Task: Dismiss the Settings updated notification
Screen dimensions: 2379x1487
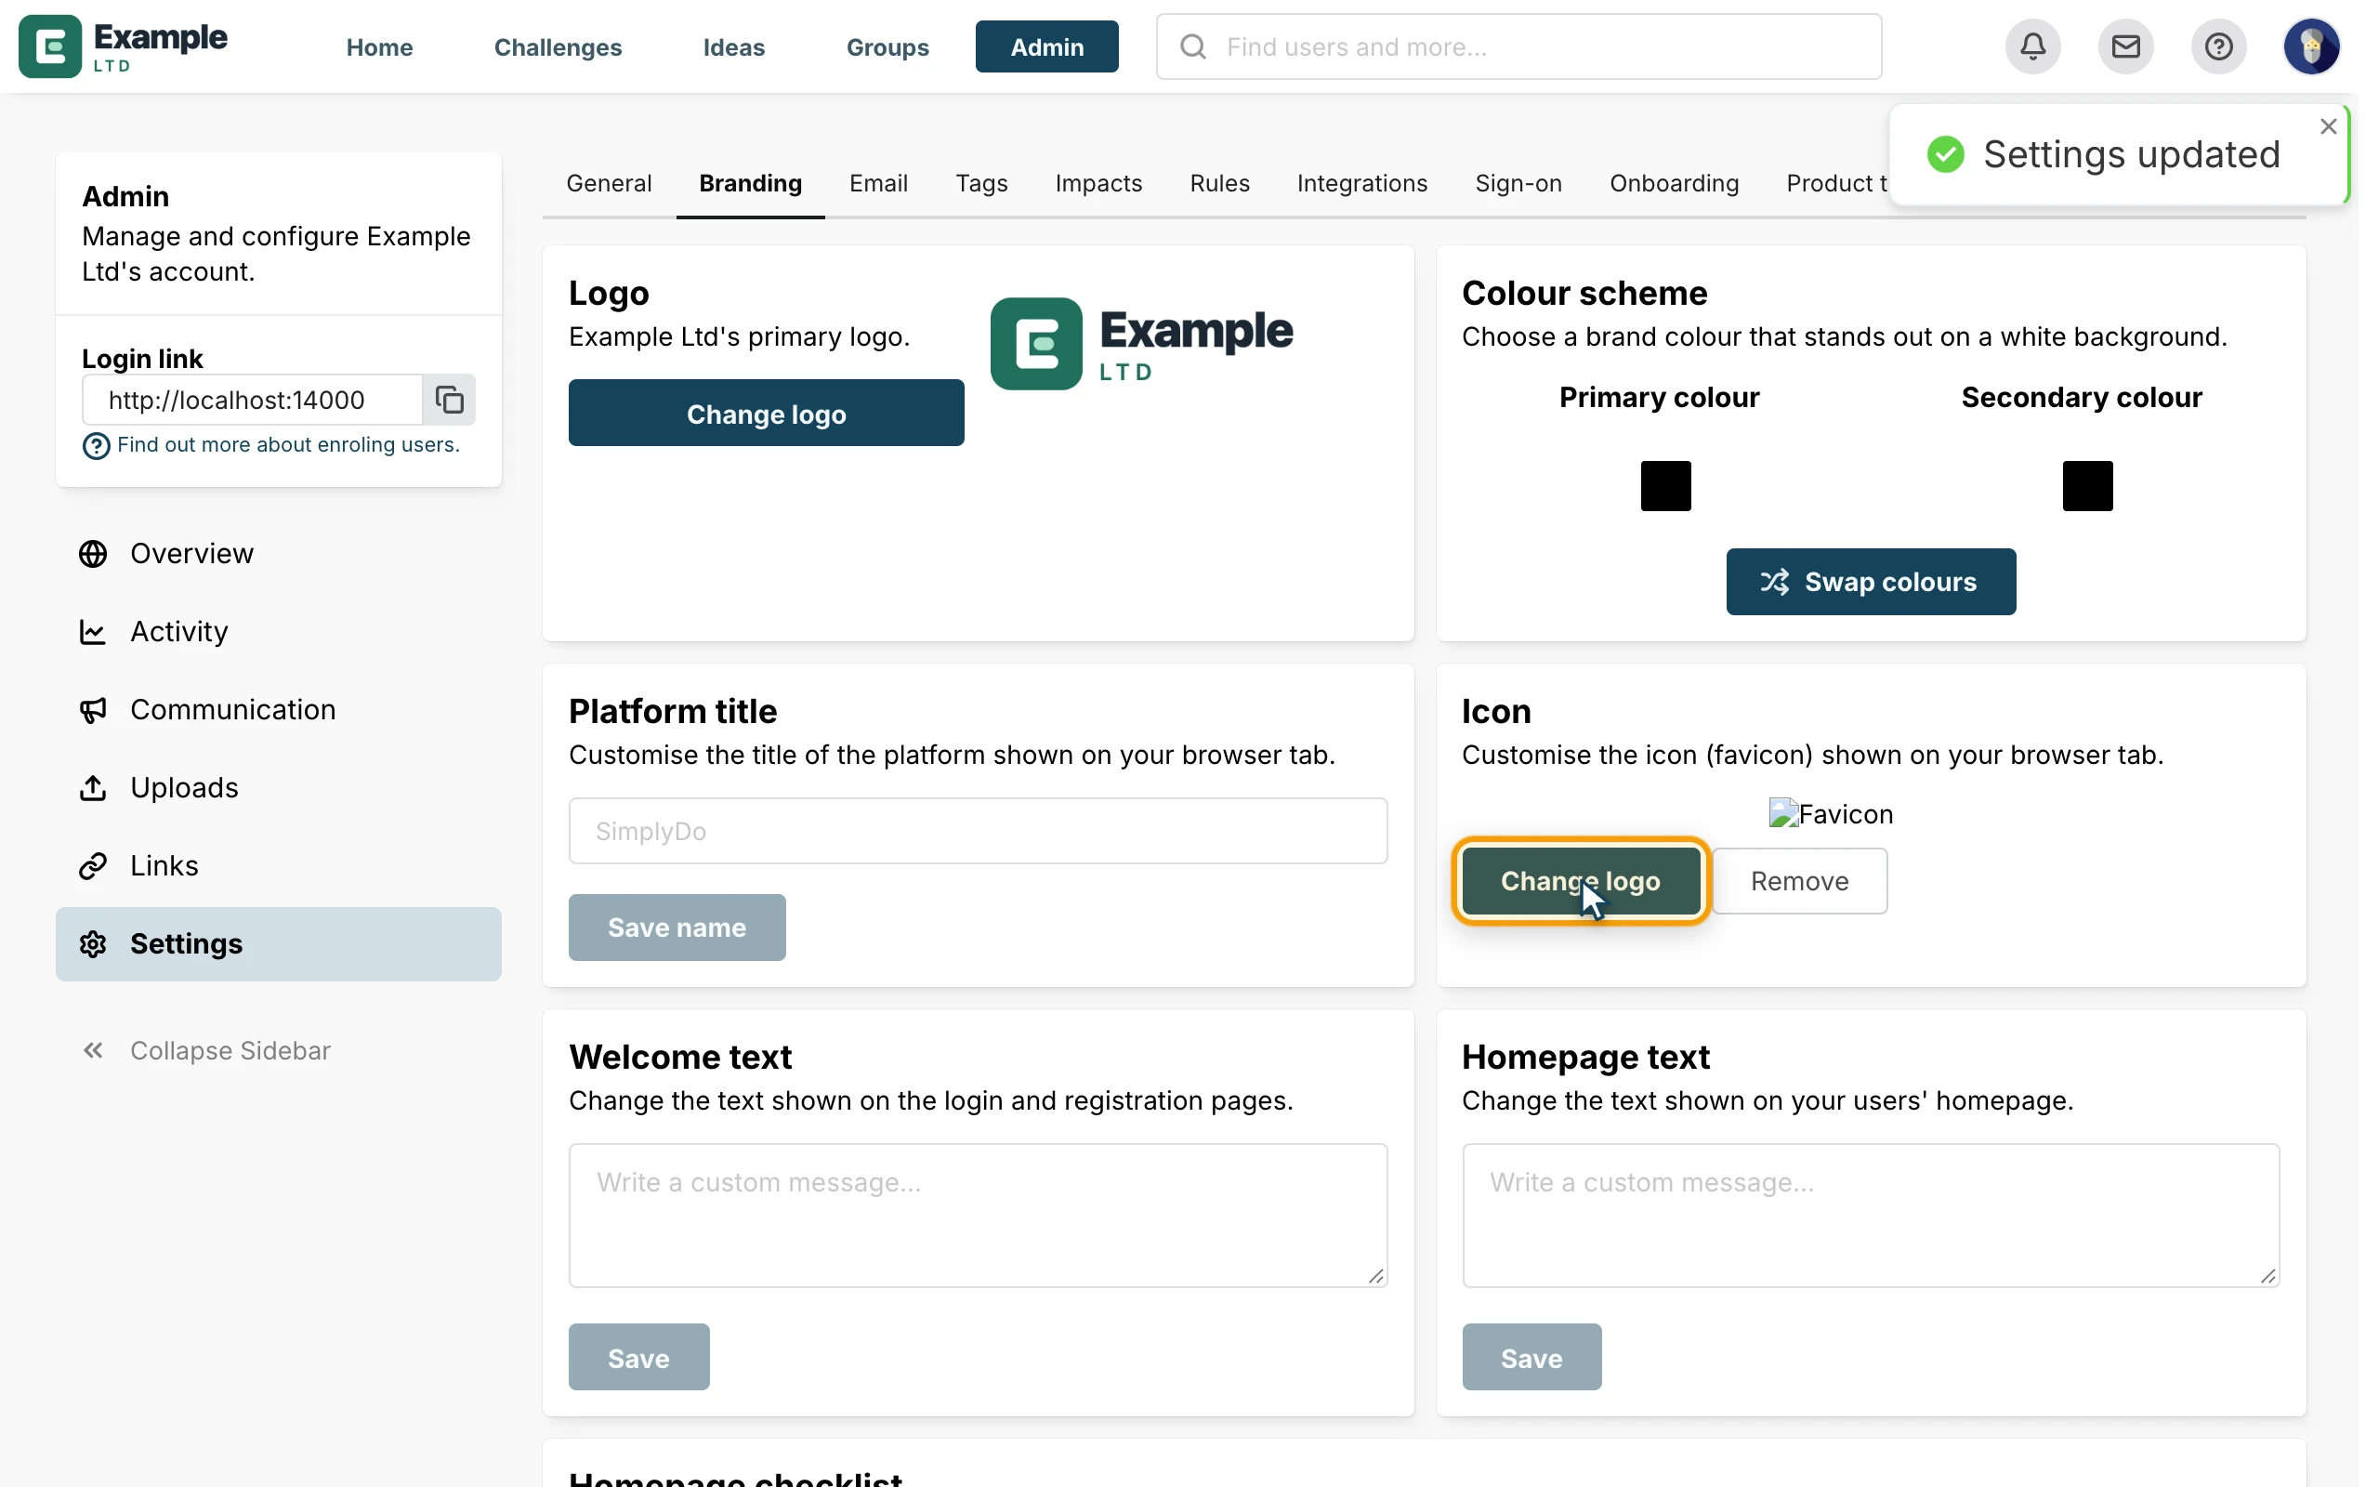Action: [2328, 127]
